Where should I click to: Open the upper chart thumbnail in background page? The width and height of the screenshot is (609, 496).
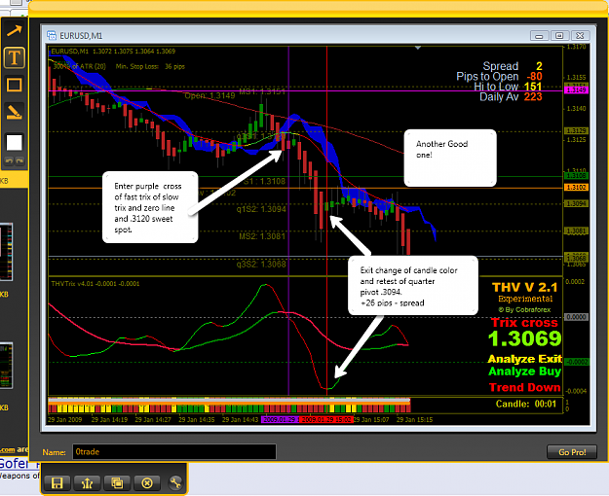pyautogui.click(x=6, y=252)
